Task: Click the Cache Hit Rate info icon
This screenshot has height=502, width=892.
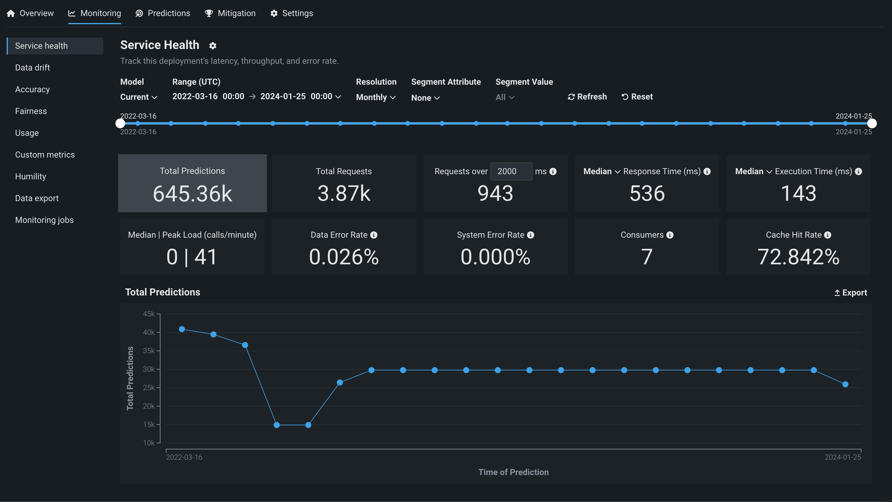Action: (x=828, y=235)
